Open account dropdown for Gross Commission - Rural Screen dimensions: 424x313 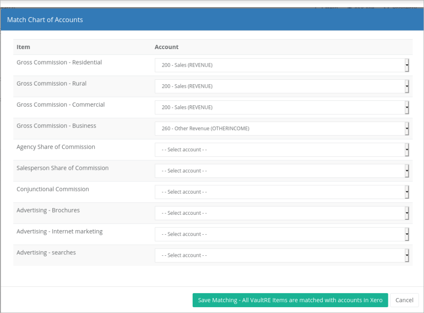[281, 86]
